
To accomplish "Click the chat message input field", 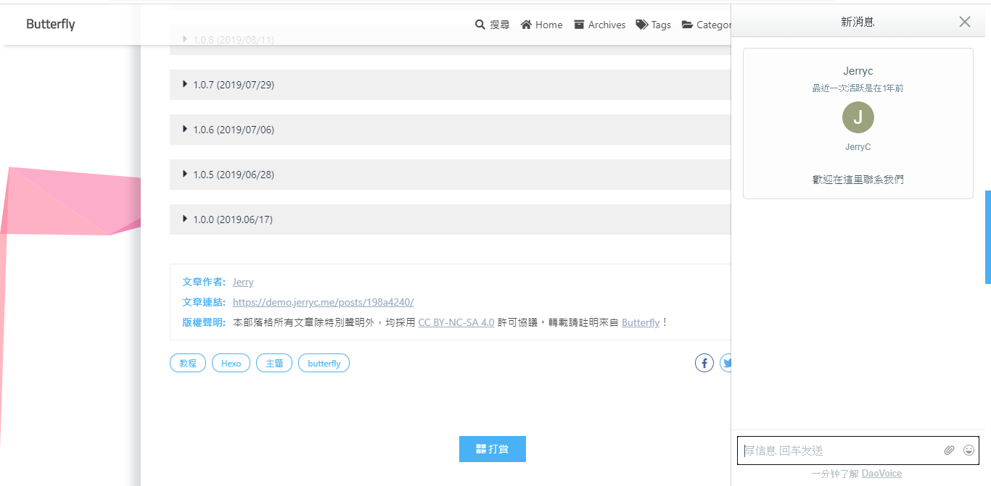I will (x=842, y=451).
